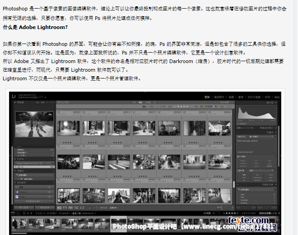Select the park bench photo

click(x=220, y=162)
